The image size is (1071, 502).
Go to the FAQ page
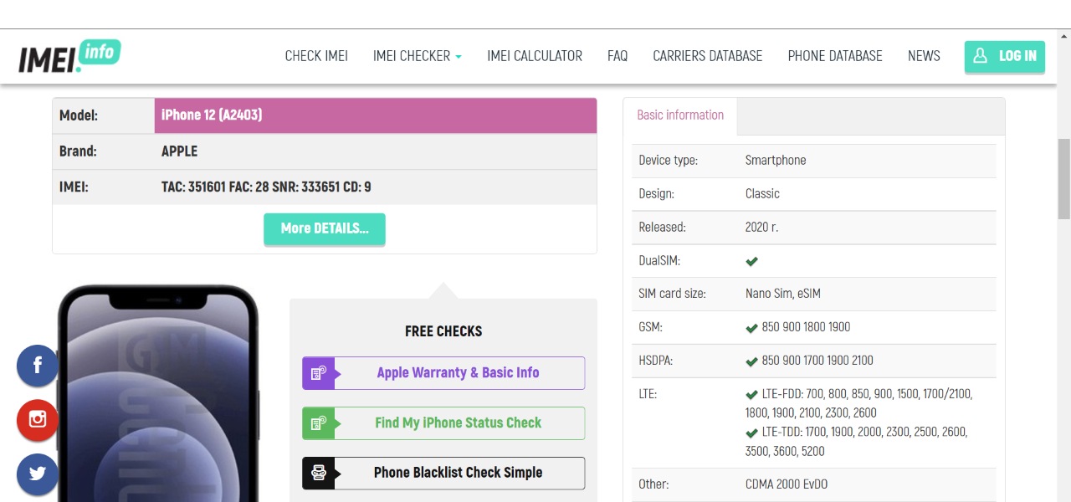[617, 56]
